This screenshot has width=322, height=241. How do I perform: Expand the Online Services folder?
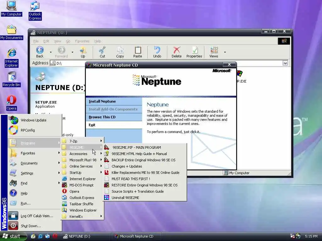click(x=82, y=166)
